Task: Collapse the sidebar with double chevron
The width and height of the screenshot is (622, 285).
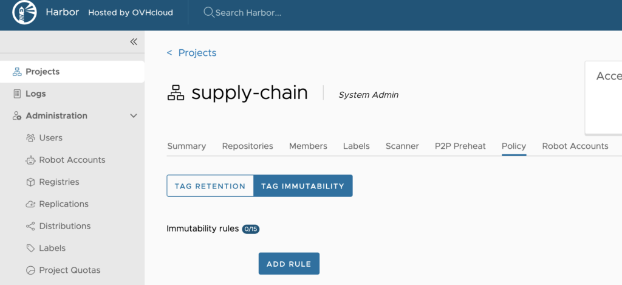Action: pyautogui.click(x=134, y=42)
